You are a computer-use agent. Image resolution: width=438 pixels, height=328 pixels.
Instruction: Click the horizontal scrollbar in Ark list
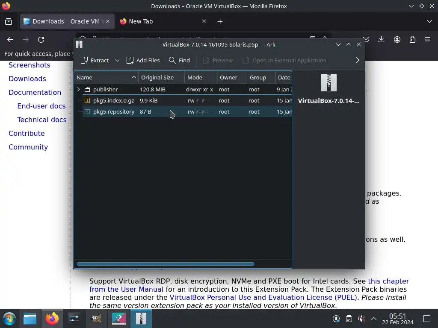click(166, 264)
